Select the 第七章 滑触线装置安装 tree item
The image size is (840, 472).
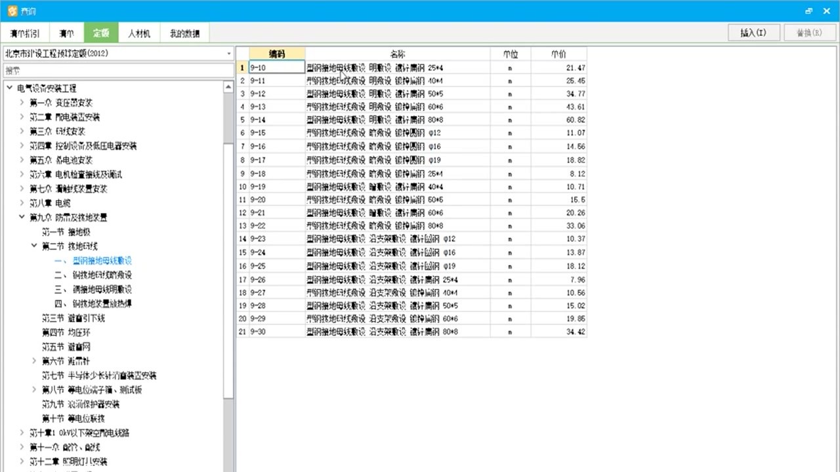pos(68,189)
